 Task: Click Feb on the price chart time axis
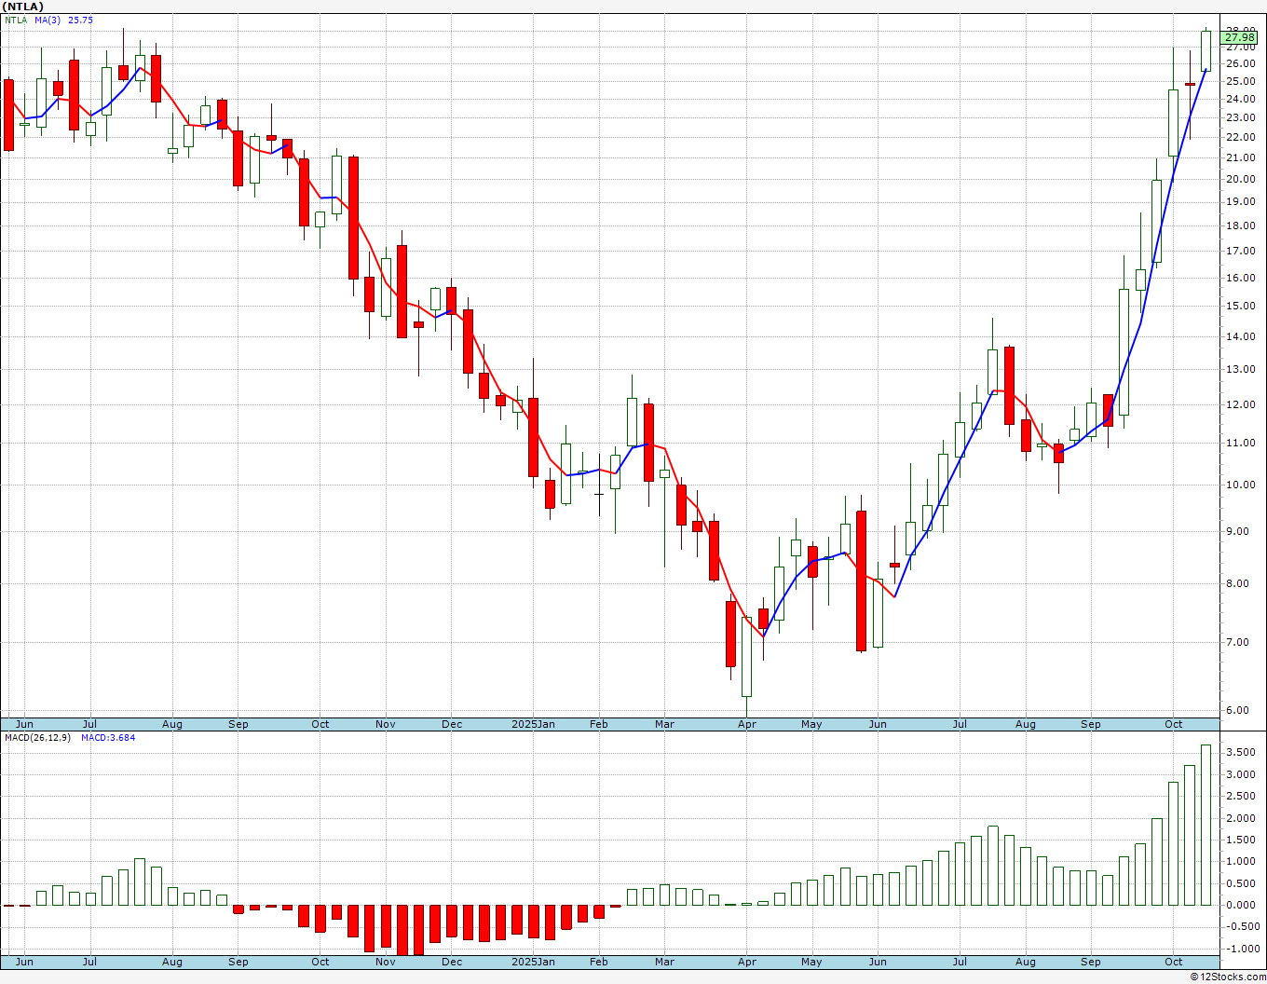599,724
